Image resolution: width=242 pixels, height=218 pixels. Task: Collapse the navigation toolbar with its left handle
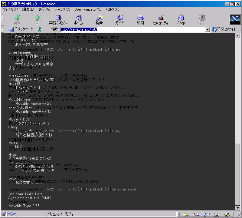tap(2, 20)
